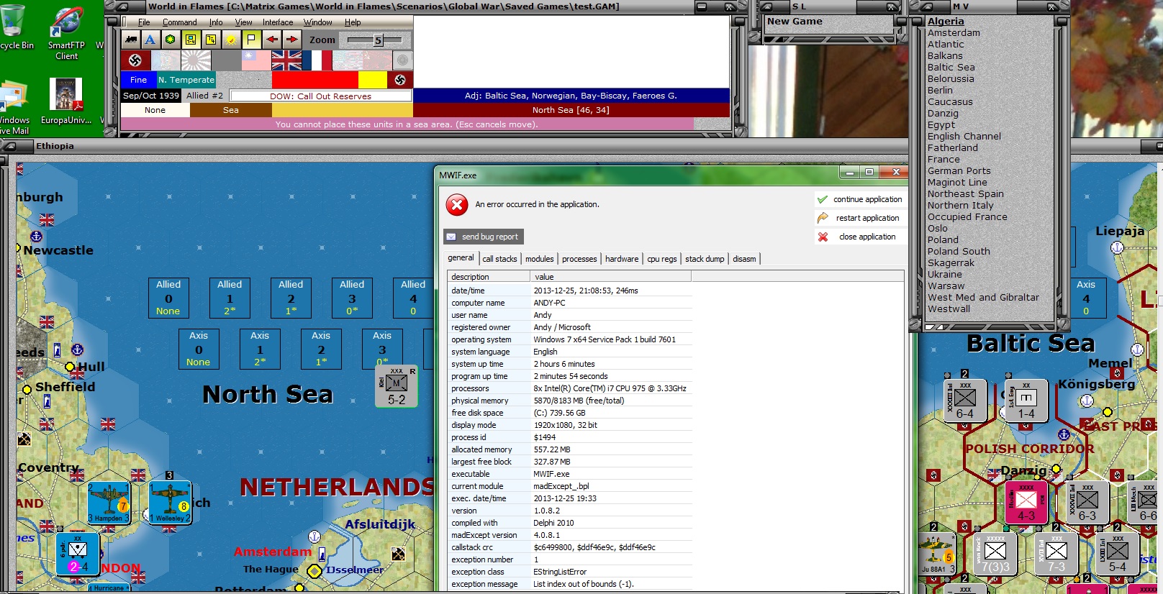Click the red right arrow toolbar button
The width and height of the screenshot is (1163, 594).
pyautogui.click(x=291, y=40)
